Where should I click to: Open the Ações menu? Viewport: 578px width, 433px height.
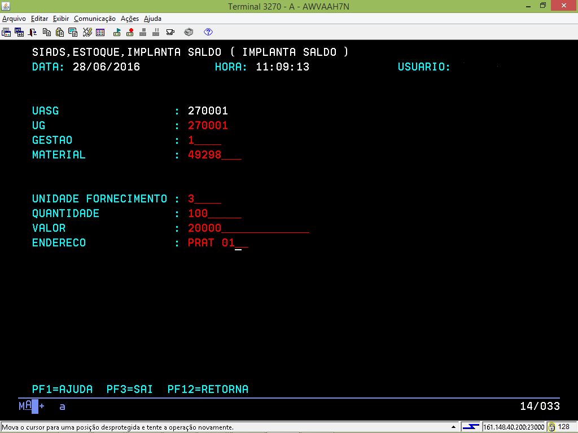click(130, 19)
